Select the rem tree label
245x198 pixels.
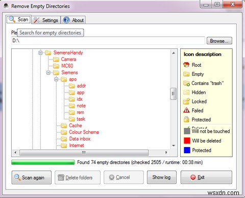[80, 112]
